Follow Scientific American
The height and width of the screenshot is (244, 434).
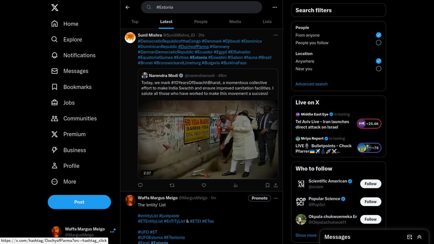click(x=370, y=184)
